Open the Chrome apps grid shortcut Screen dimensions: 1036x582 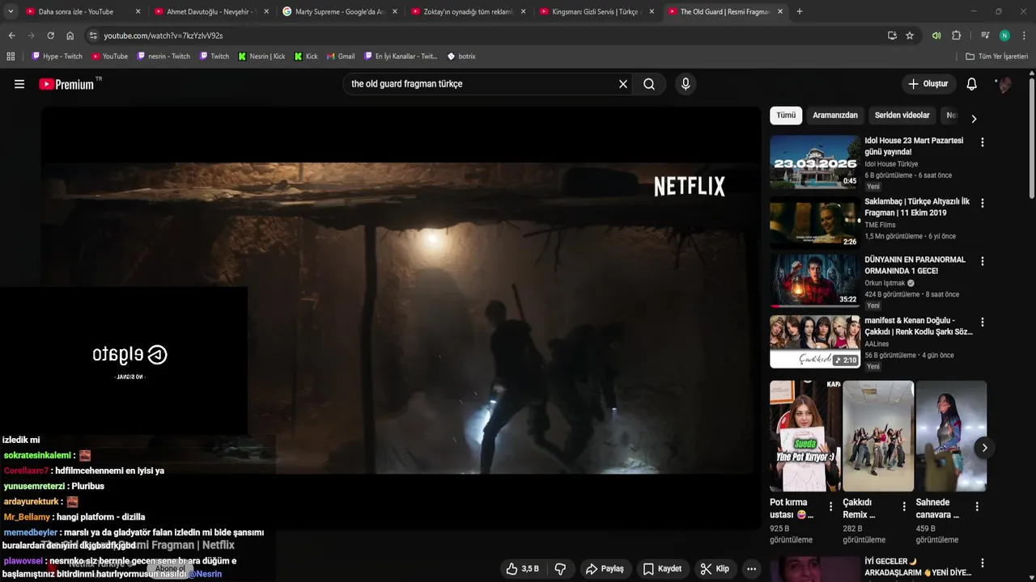[11, 57]
